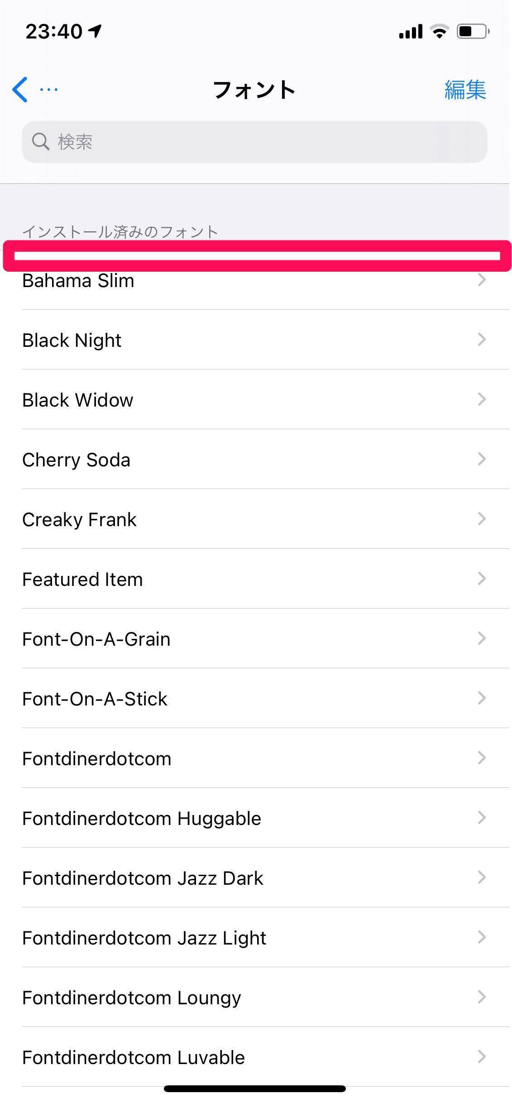The image size is (512, 1103).
Task: Expand Cherry Soda with its chevron
Action: click(482, 459)
